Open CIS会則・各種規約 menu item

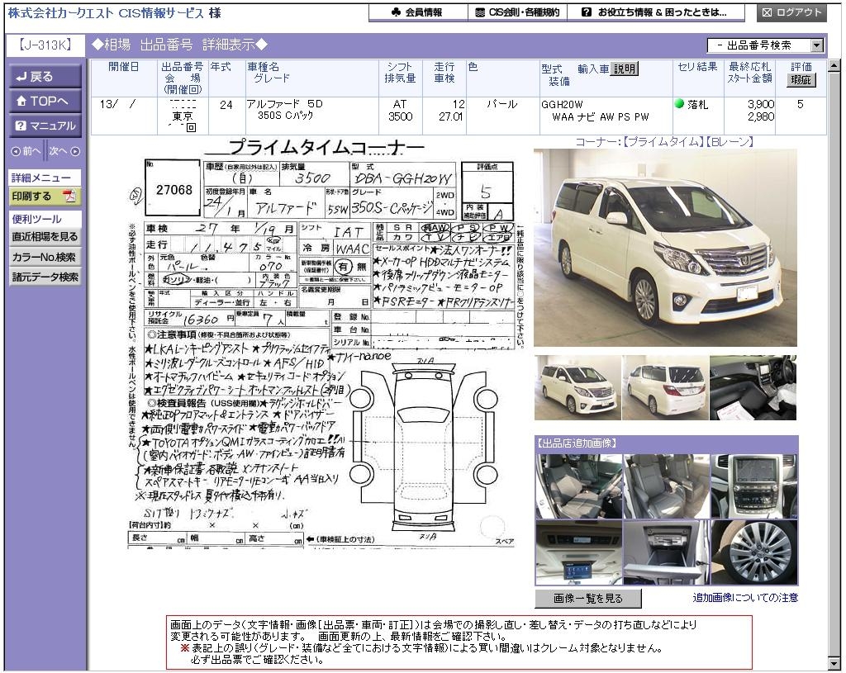pyautogui.click(x=517, y=12)
